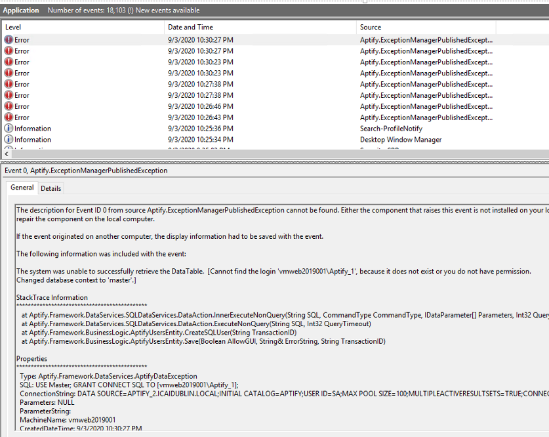The height and width of the screenshot is (437, 549).
Task: Select the 9/3/2020 10:26:43 PM date cell
Action: (x=201, y=117)
